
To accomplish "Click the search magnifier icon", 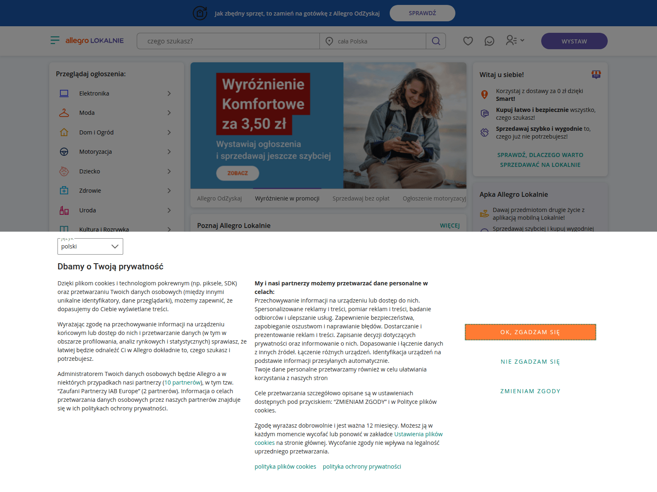I will coord(436,41).
